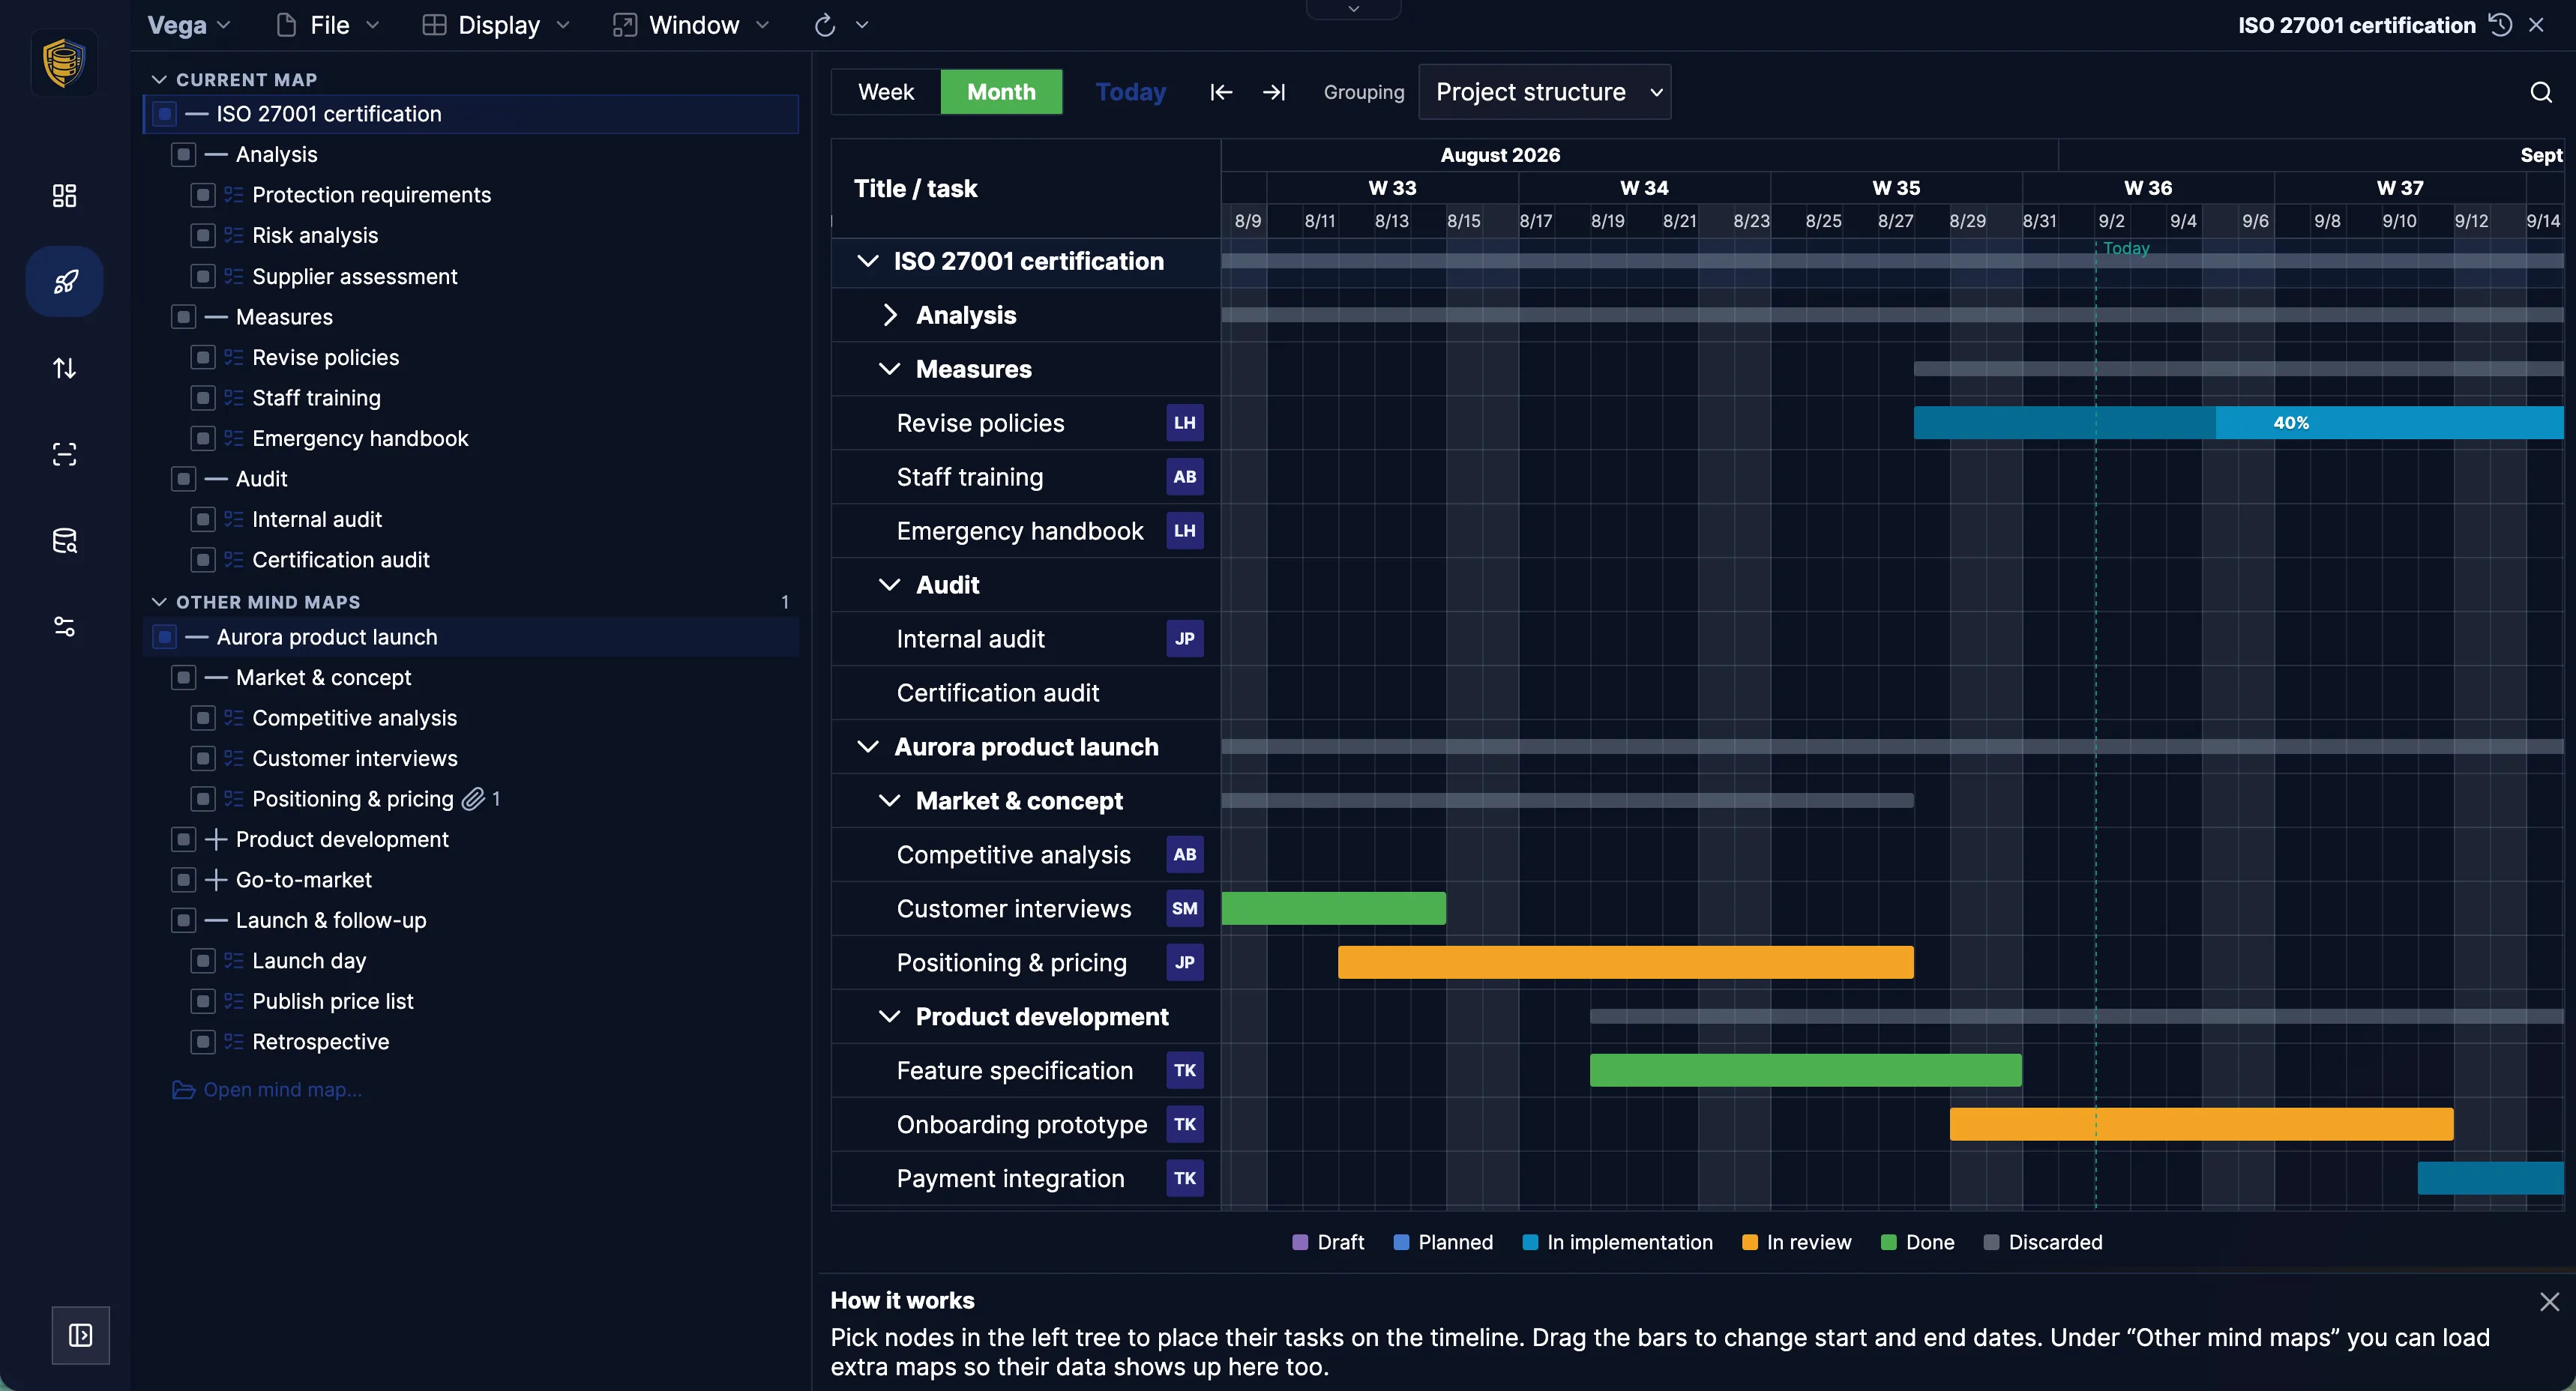Switch to Month view
This screenshot has width=2576, height=1391.
pyautogui.click(x=1001, y=92)
